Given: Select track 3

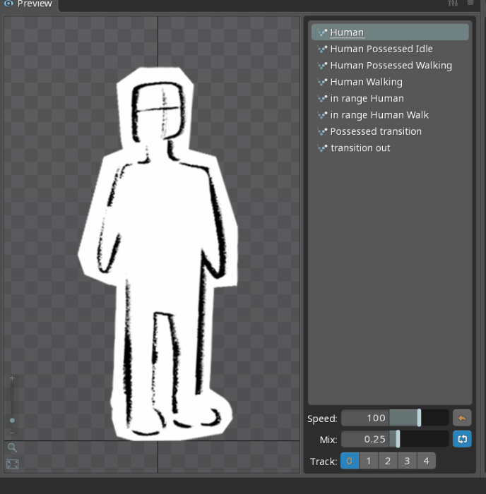Looking at the screenshot, I should click(407, 461).
